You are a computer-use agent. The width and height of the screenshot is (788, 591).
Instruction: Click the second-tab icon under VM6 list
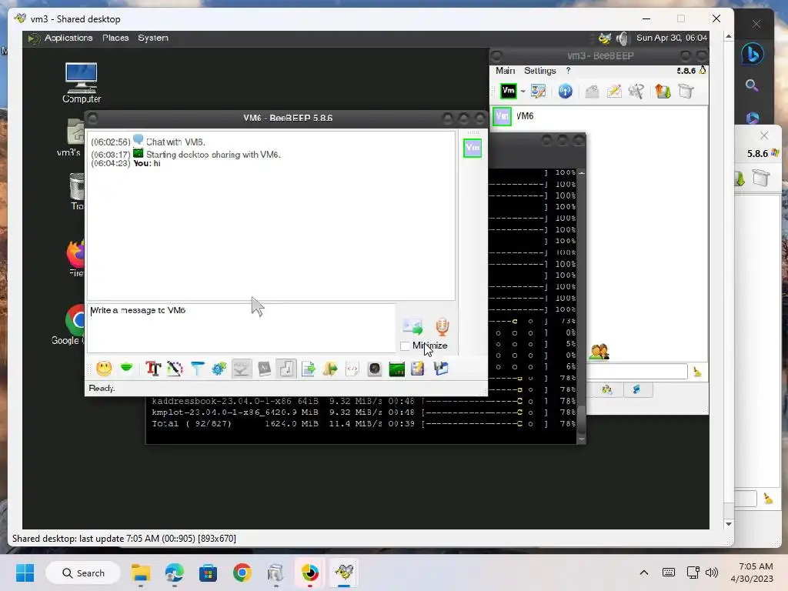coord(637,390)
